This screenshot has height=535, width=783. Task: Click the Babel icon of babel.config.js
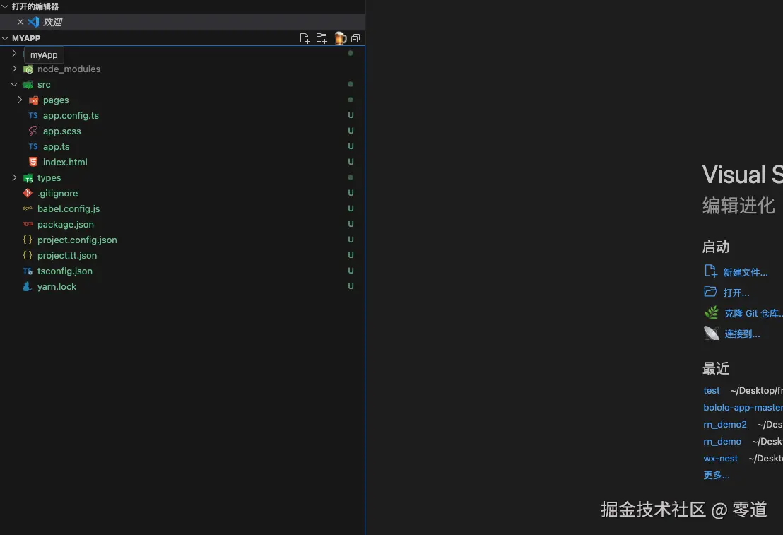[28, 208]
